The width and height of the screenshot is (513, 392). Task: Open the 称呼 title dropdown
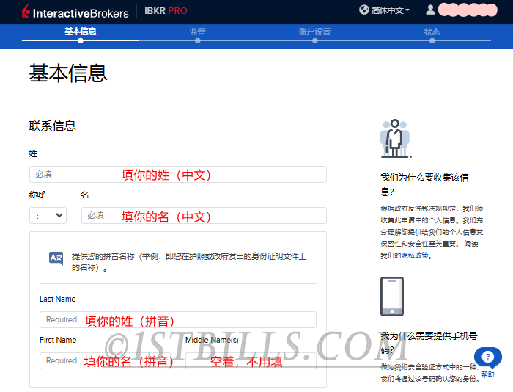pyautogui.click(x=48, y=215)
